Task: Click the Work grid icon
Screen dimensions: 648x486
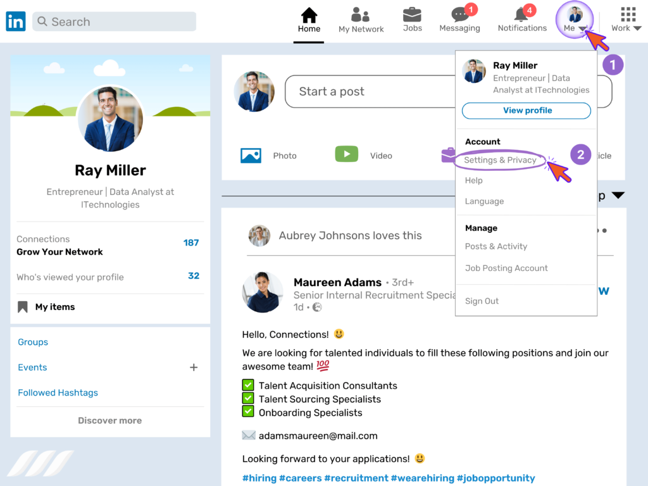Action: pos(626,14)
